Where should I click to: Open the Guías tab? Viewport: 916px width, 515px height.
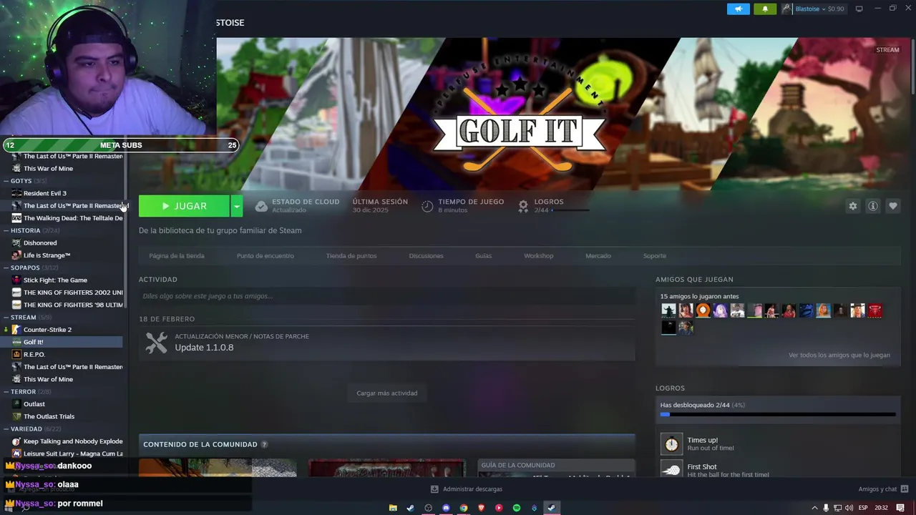[483, 255]
